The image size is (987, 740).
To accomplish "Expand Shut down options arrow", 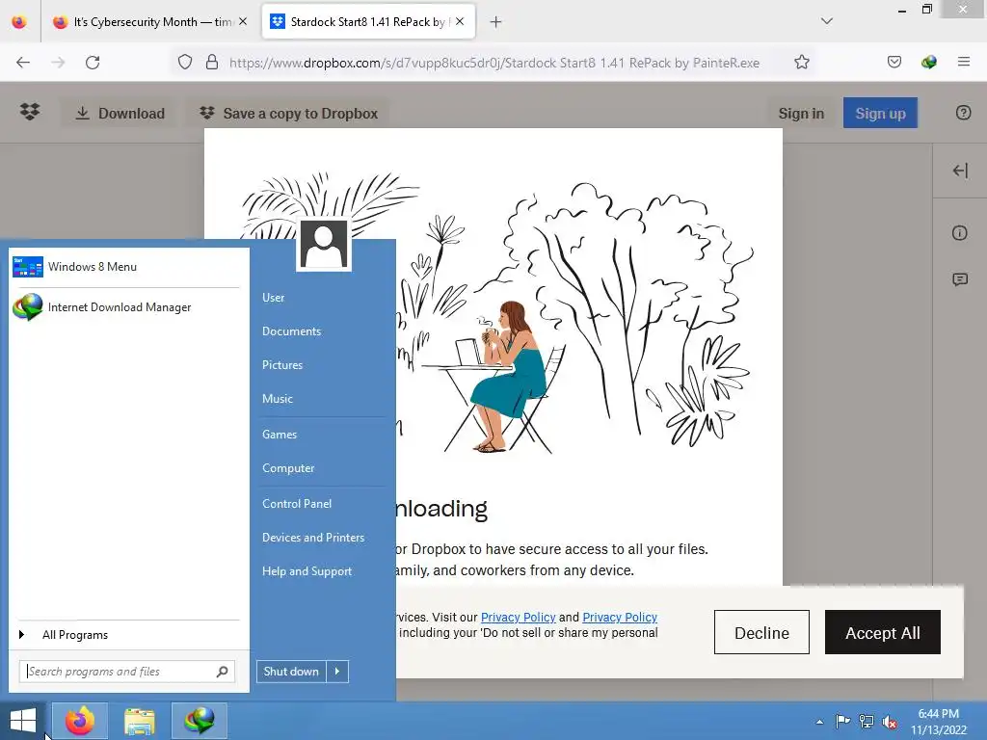I will point(337,672).
